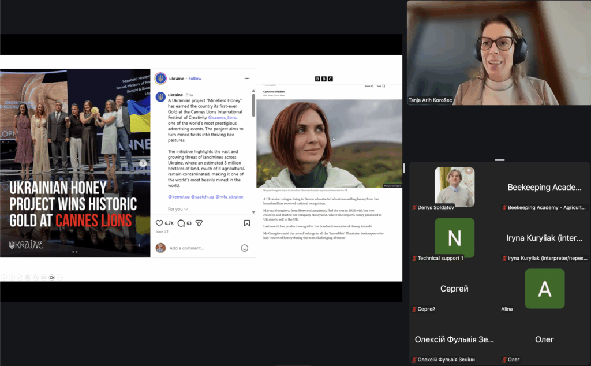Click the Follow link next to ukraine

pyautogui.click(x=194, y=79)
